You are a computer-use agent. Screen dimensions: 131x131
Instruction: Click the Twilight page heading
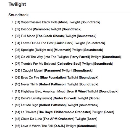click(17, 4)
